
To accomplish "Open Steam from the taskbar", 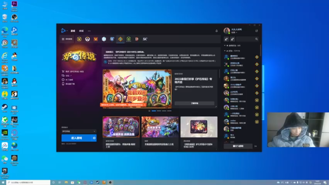I will click(x=97, y=183).
